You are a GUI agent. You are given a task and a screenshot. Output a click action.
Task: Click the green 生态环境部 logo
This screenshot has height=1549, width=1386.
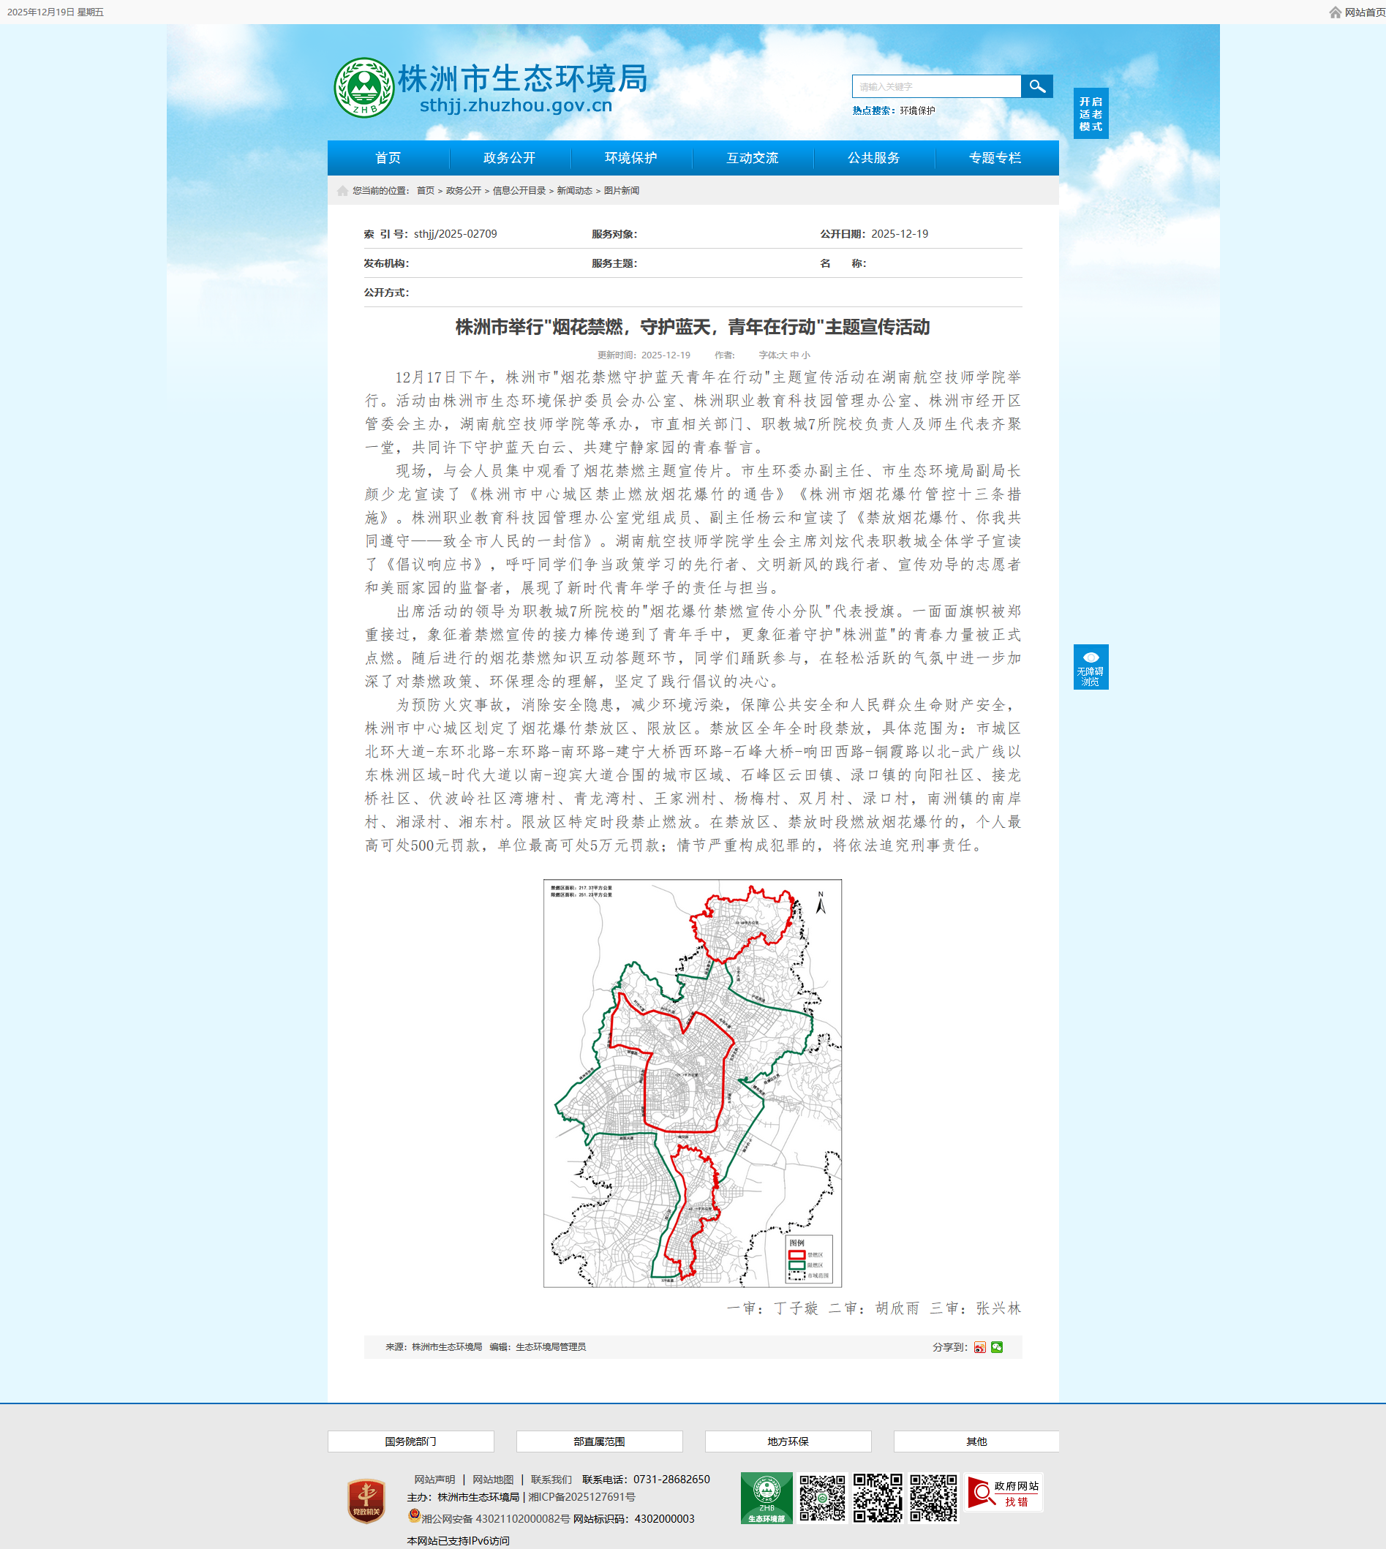(766, 1498)
